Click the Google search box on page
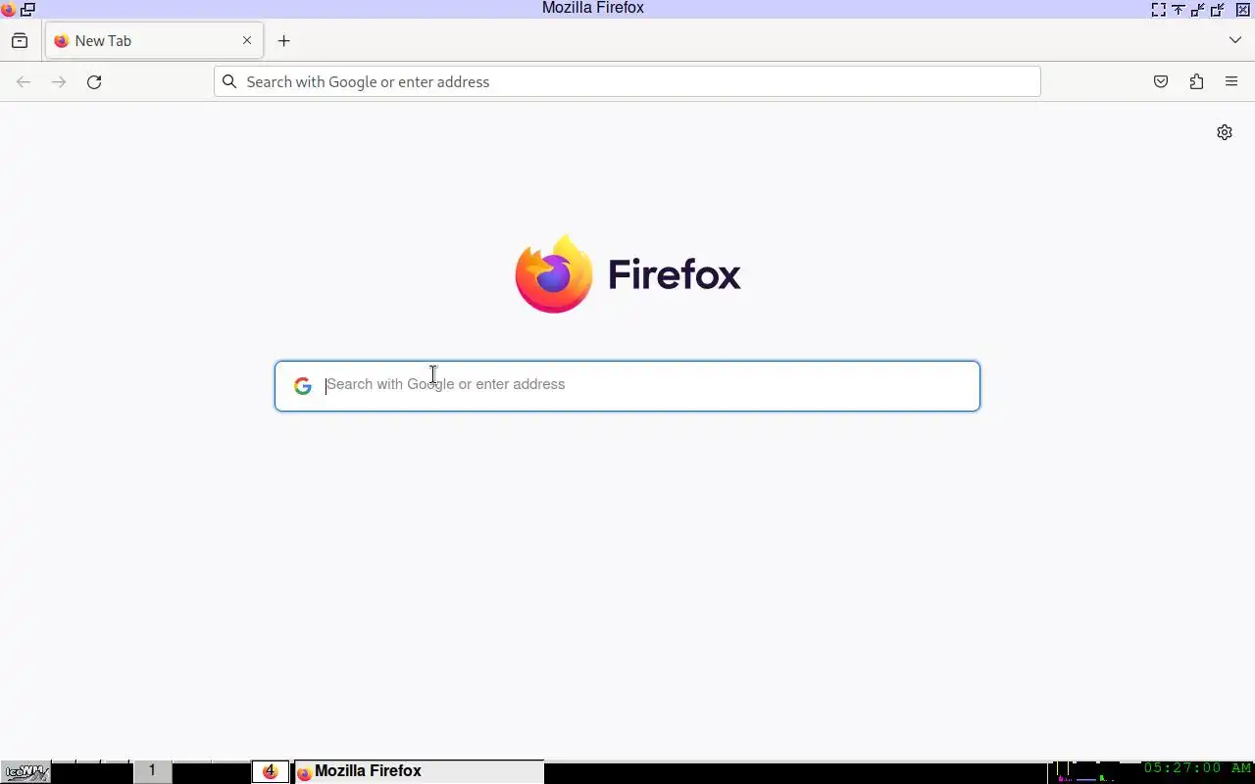The width and height of the screenshot is (1255, 784). [627, 386]
